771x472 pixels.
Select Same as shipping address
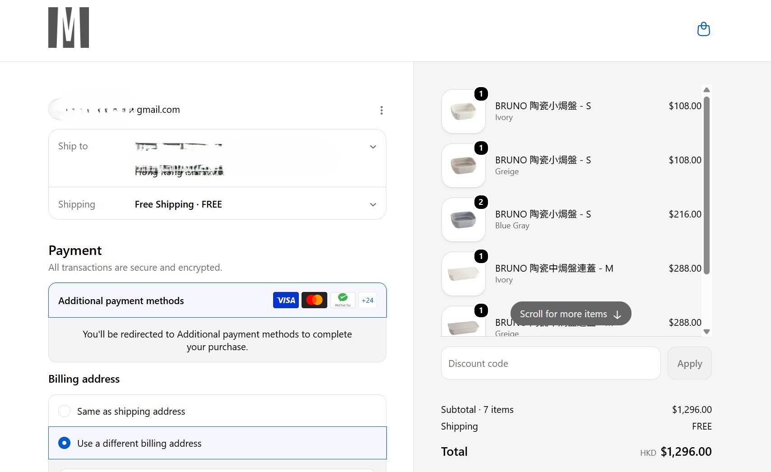pyautogui.click(x=217, y=411)
